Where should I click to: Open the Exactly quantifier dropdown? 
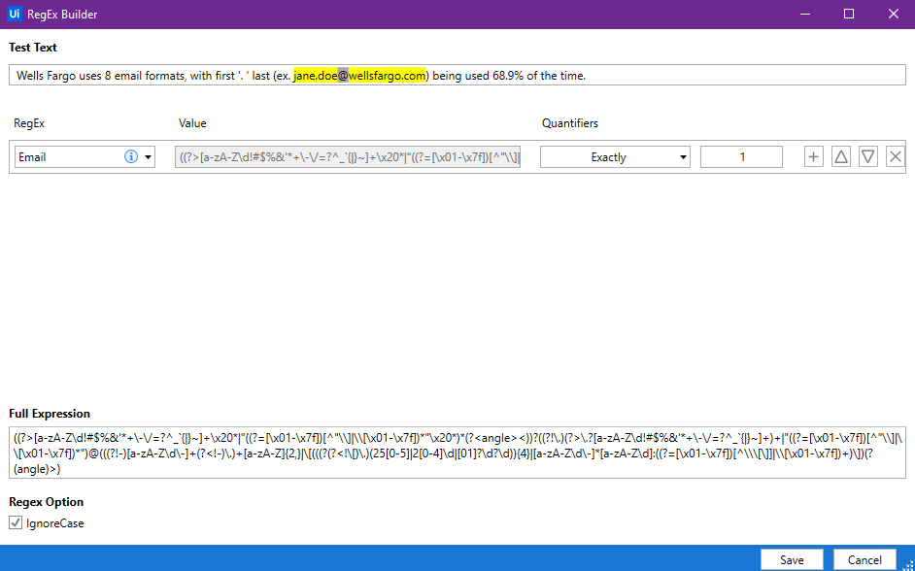pos(615,157)
